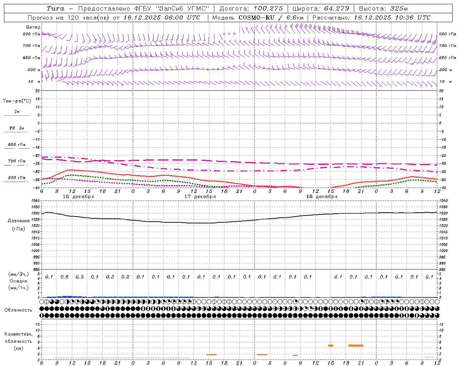Click the 'Широта: 64.279' header field
This screenshot has height=366, width=458.
pos(321,9)
